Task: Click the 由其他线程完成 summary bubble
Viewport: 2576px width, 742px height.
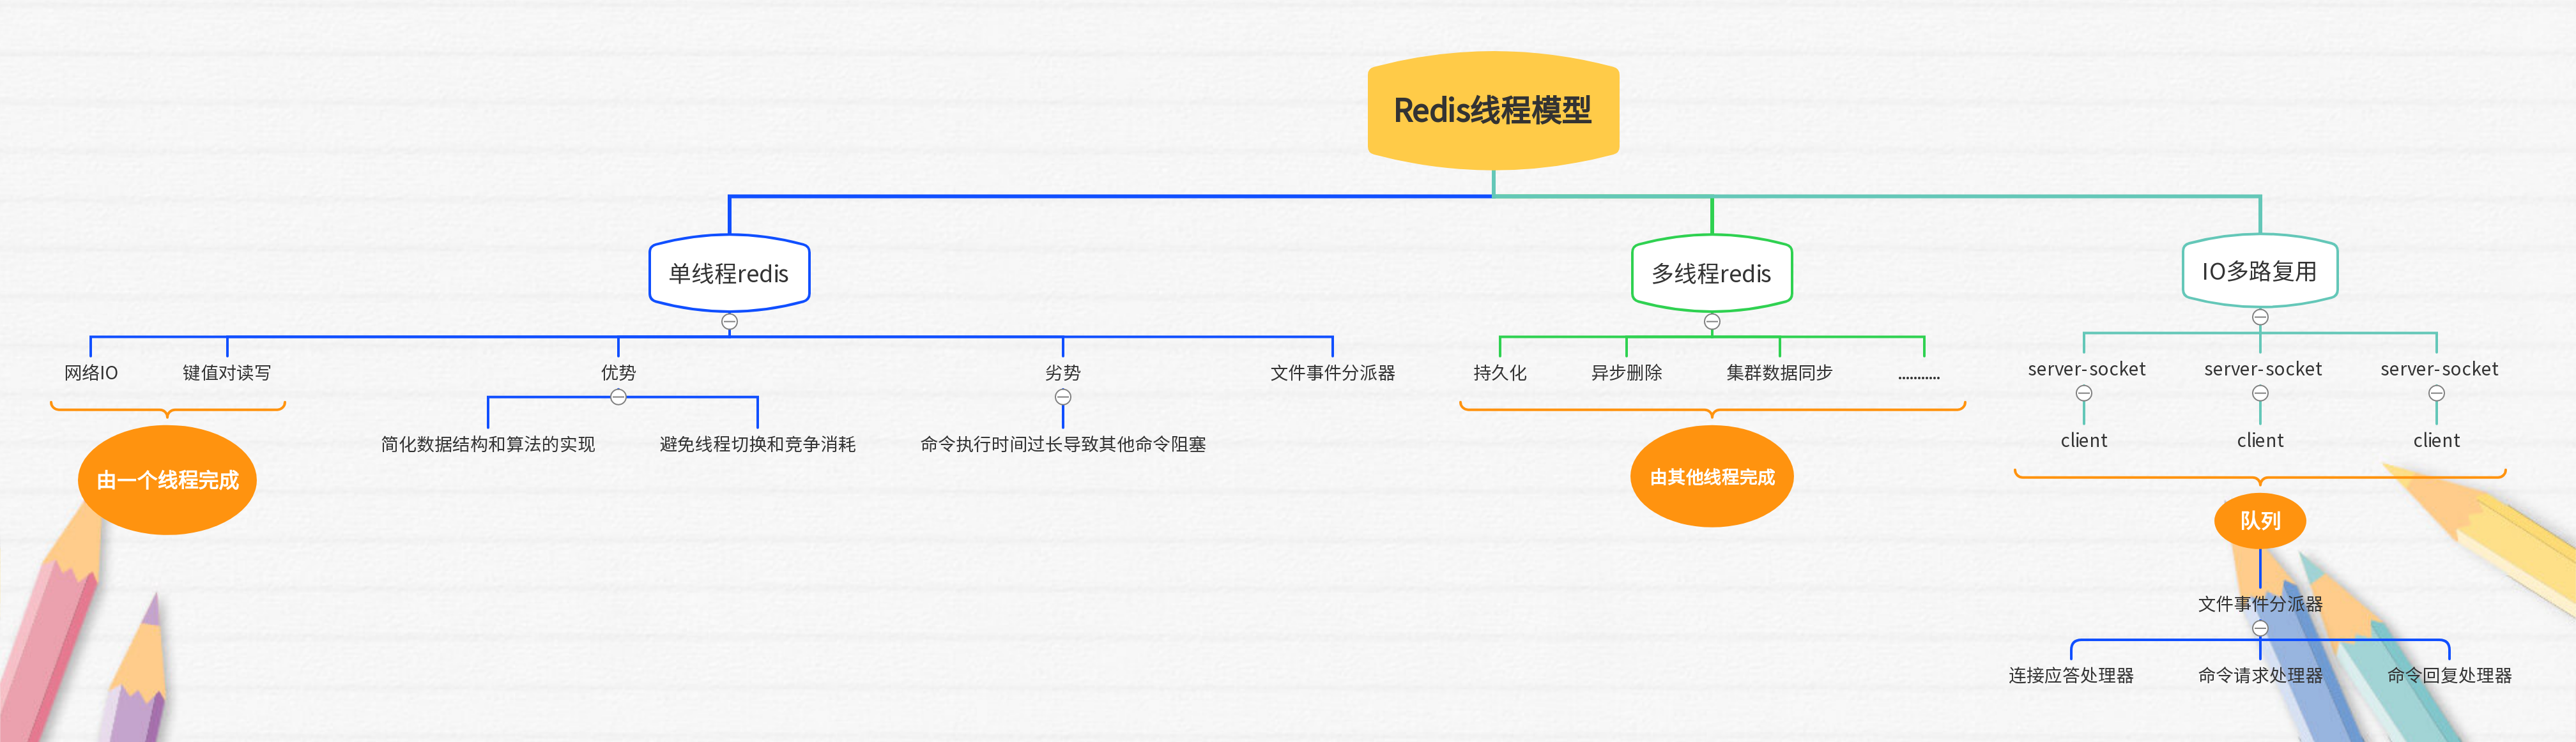Action: 1712,477
